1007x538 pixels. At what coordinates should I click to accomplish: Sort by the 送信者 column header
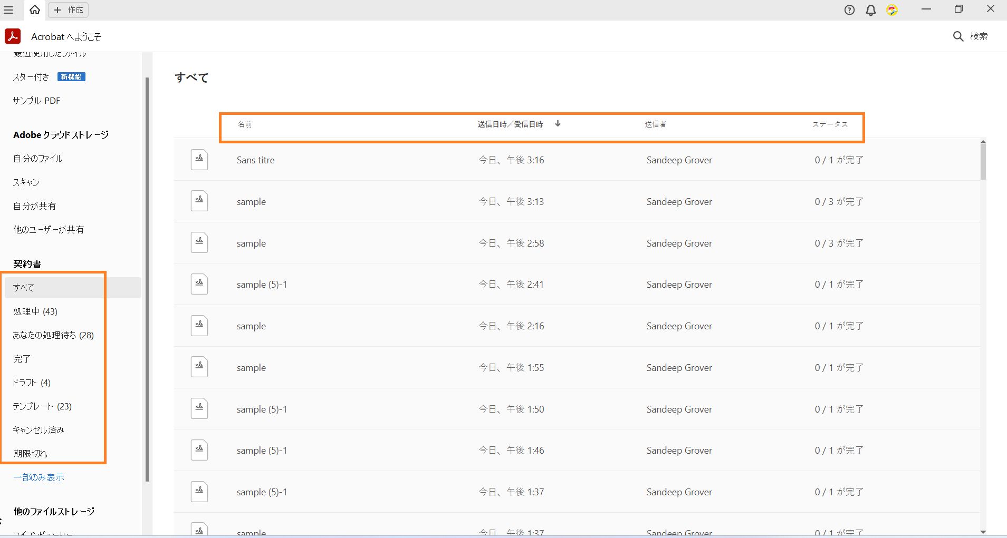coord(656,124)
